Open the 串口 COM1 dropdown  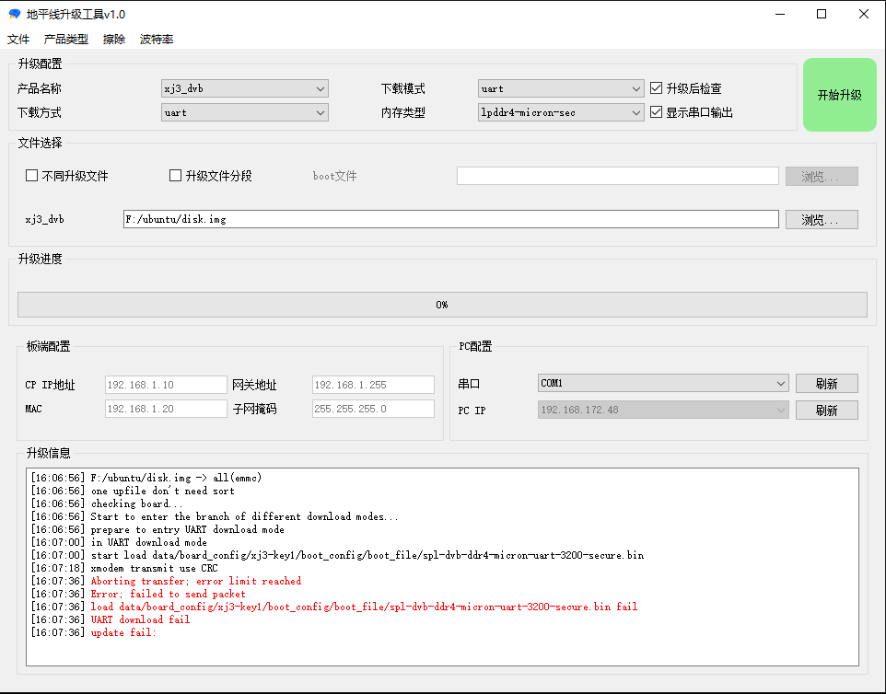[x=663, y=383]
